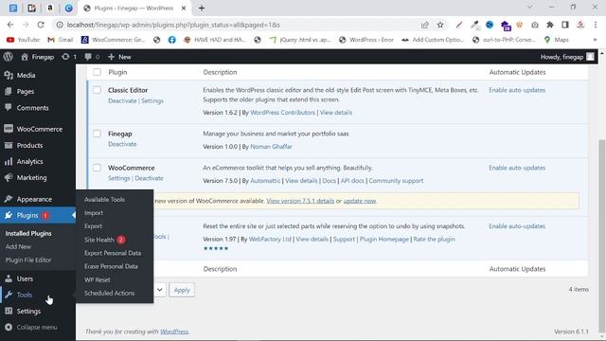Open the bulk actions dropdown arrow
The image size is (606, 341).
(159, 290)
